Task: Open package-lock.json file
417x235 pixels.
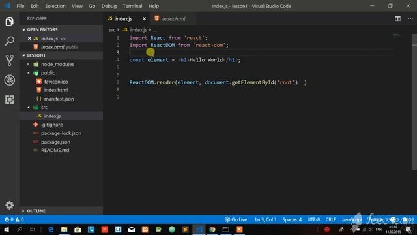Action: click(61, 133)
